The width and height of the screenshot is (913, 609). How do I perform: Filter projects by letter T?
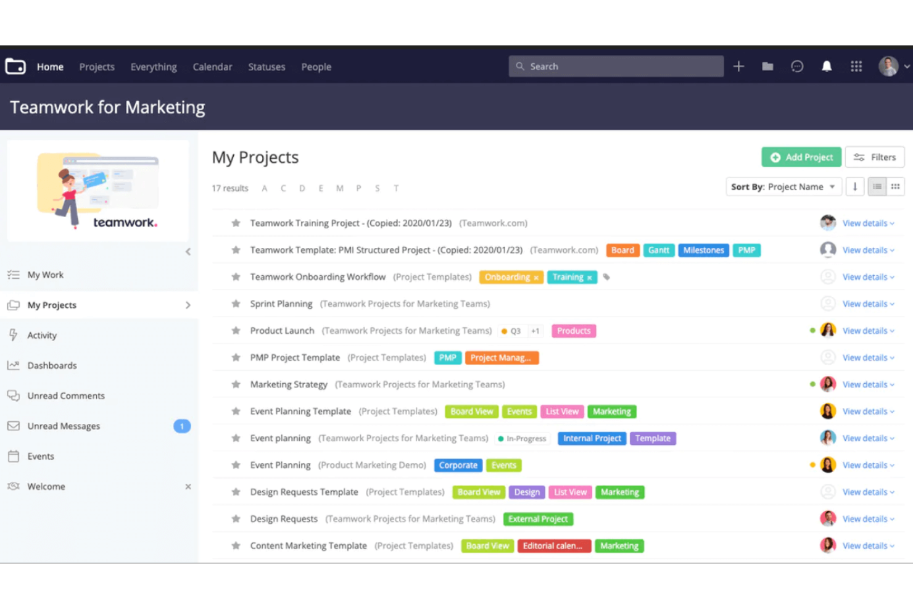point(396,188)
